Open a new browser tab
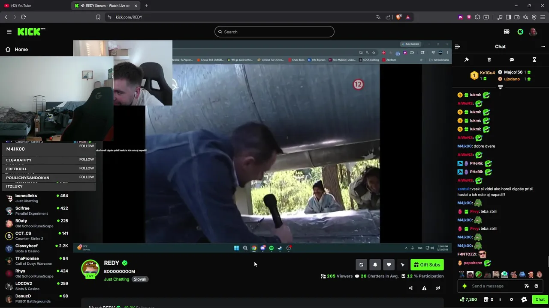 (x=146, y=6)
